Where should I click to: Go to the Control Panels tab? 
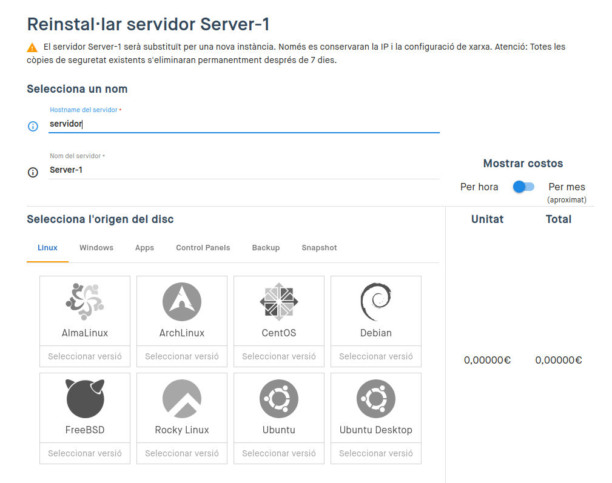point(203,248)
